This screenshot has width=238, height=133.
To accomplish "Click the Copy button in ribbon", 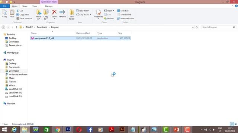I will pos(4,14).
